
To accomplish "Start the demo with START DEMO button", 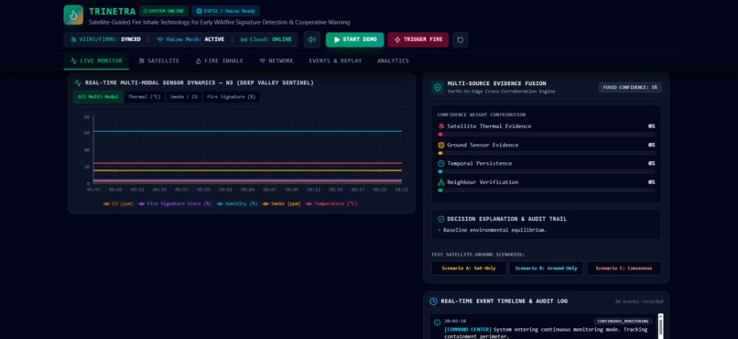I will tap(355, 39).
